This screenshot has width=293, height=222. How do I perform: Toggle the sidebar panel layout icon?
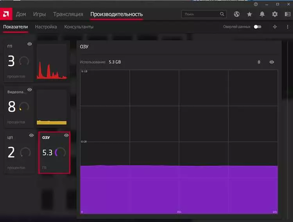pyautogui.click(x=288, y=14)
